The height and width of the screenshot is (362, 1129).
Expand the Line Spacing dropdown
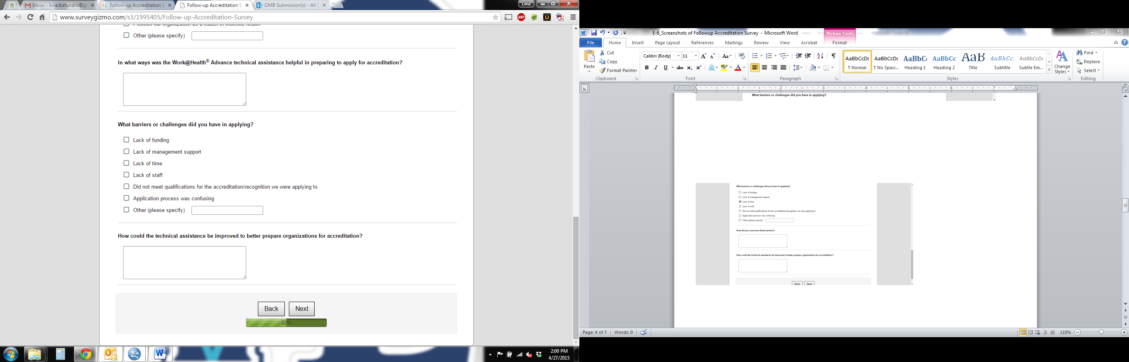(798, 68)
